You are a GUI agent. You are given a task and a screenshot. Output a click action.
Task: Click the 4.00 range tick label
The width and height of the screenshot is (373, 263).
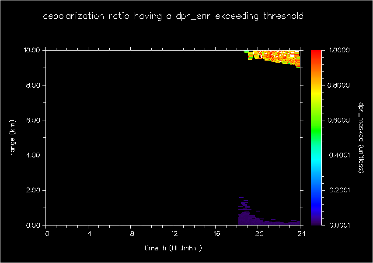[x=33, y=155]
